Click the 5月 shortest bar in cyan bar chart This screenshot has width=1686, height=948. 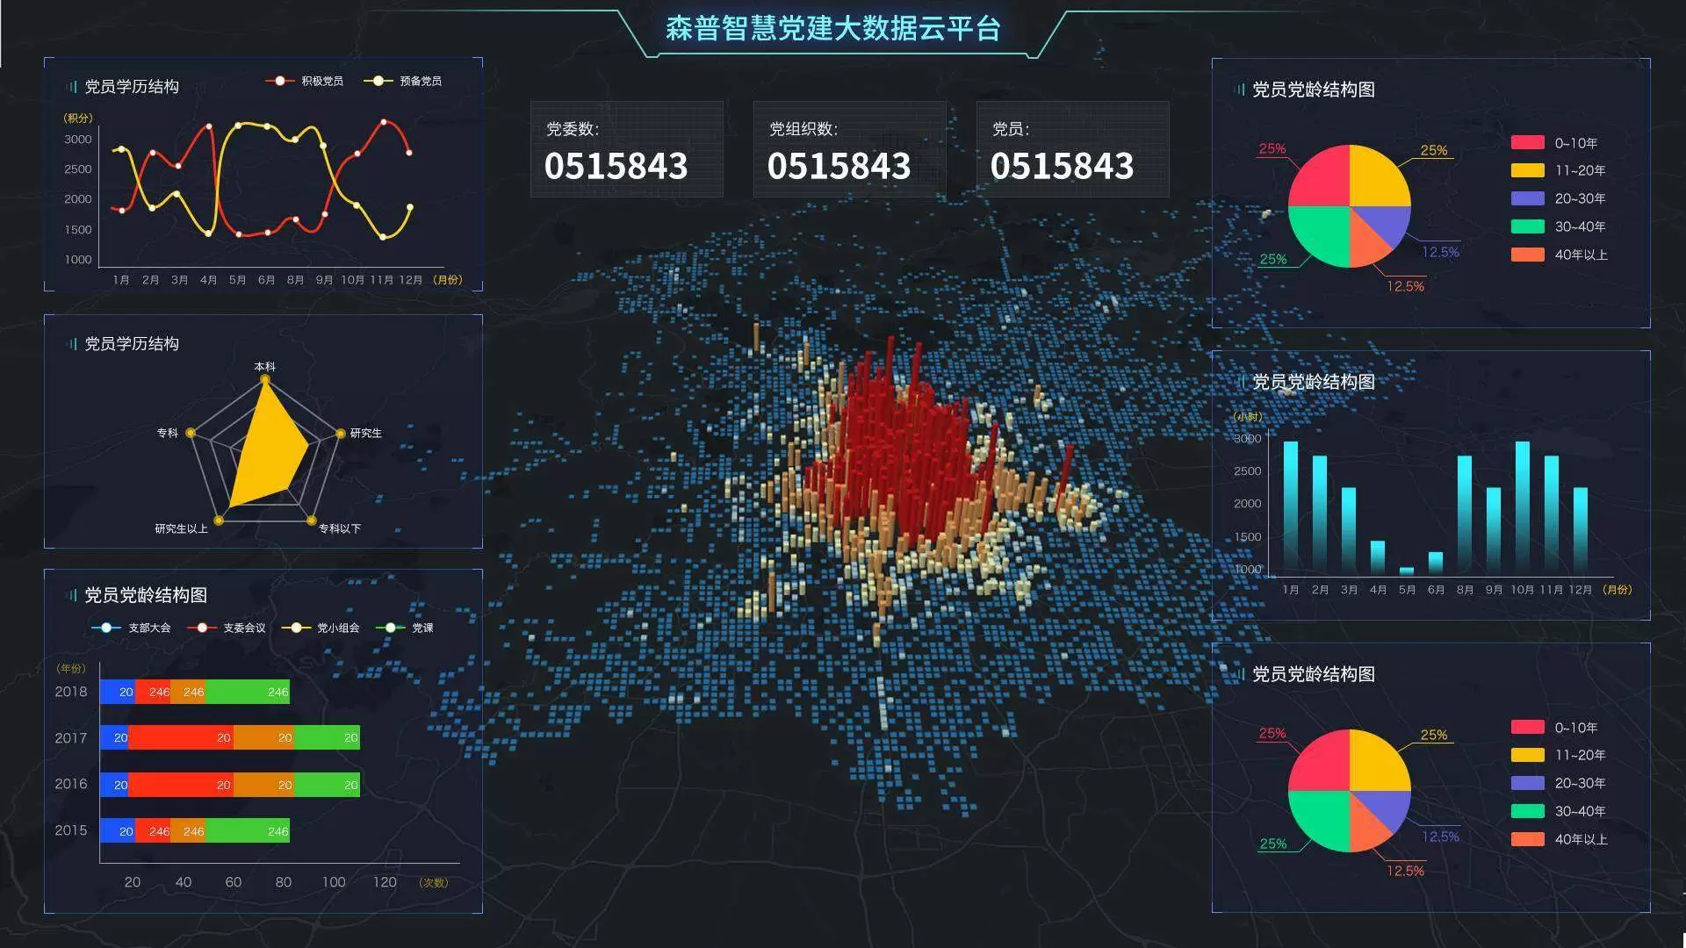pyautogui.click(x=1406, y=570)
